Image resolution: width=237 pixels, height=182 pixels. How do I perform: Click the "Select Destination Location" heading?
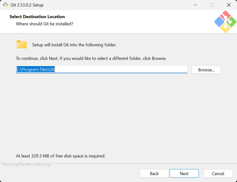pos(37,17)
